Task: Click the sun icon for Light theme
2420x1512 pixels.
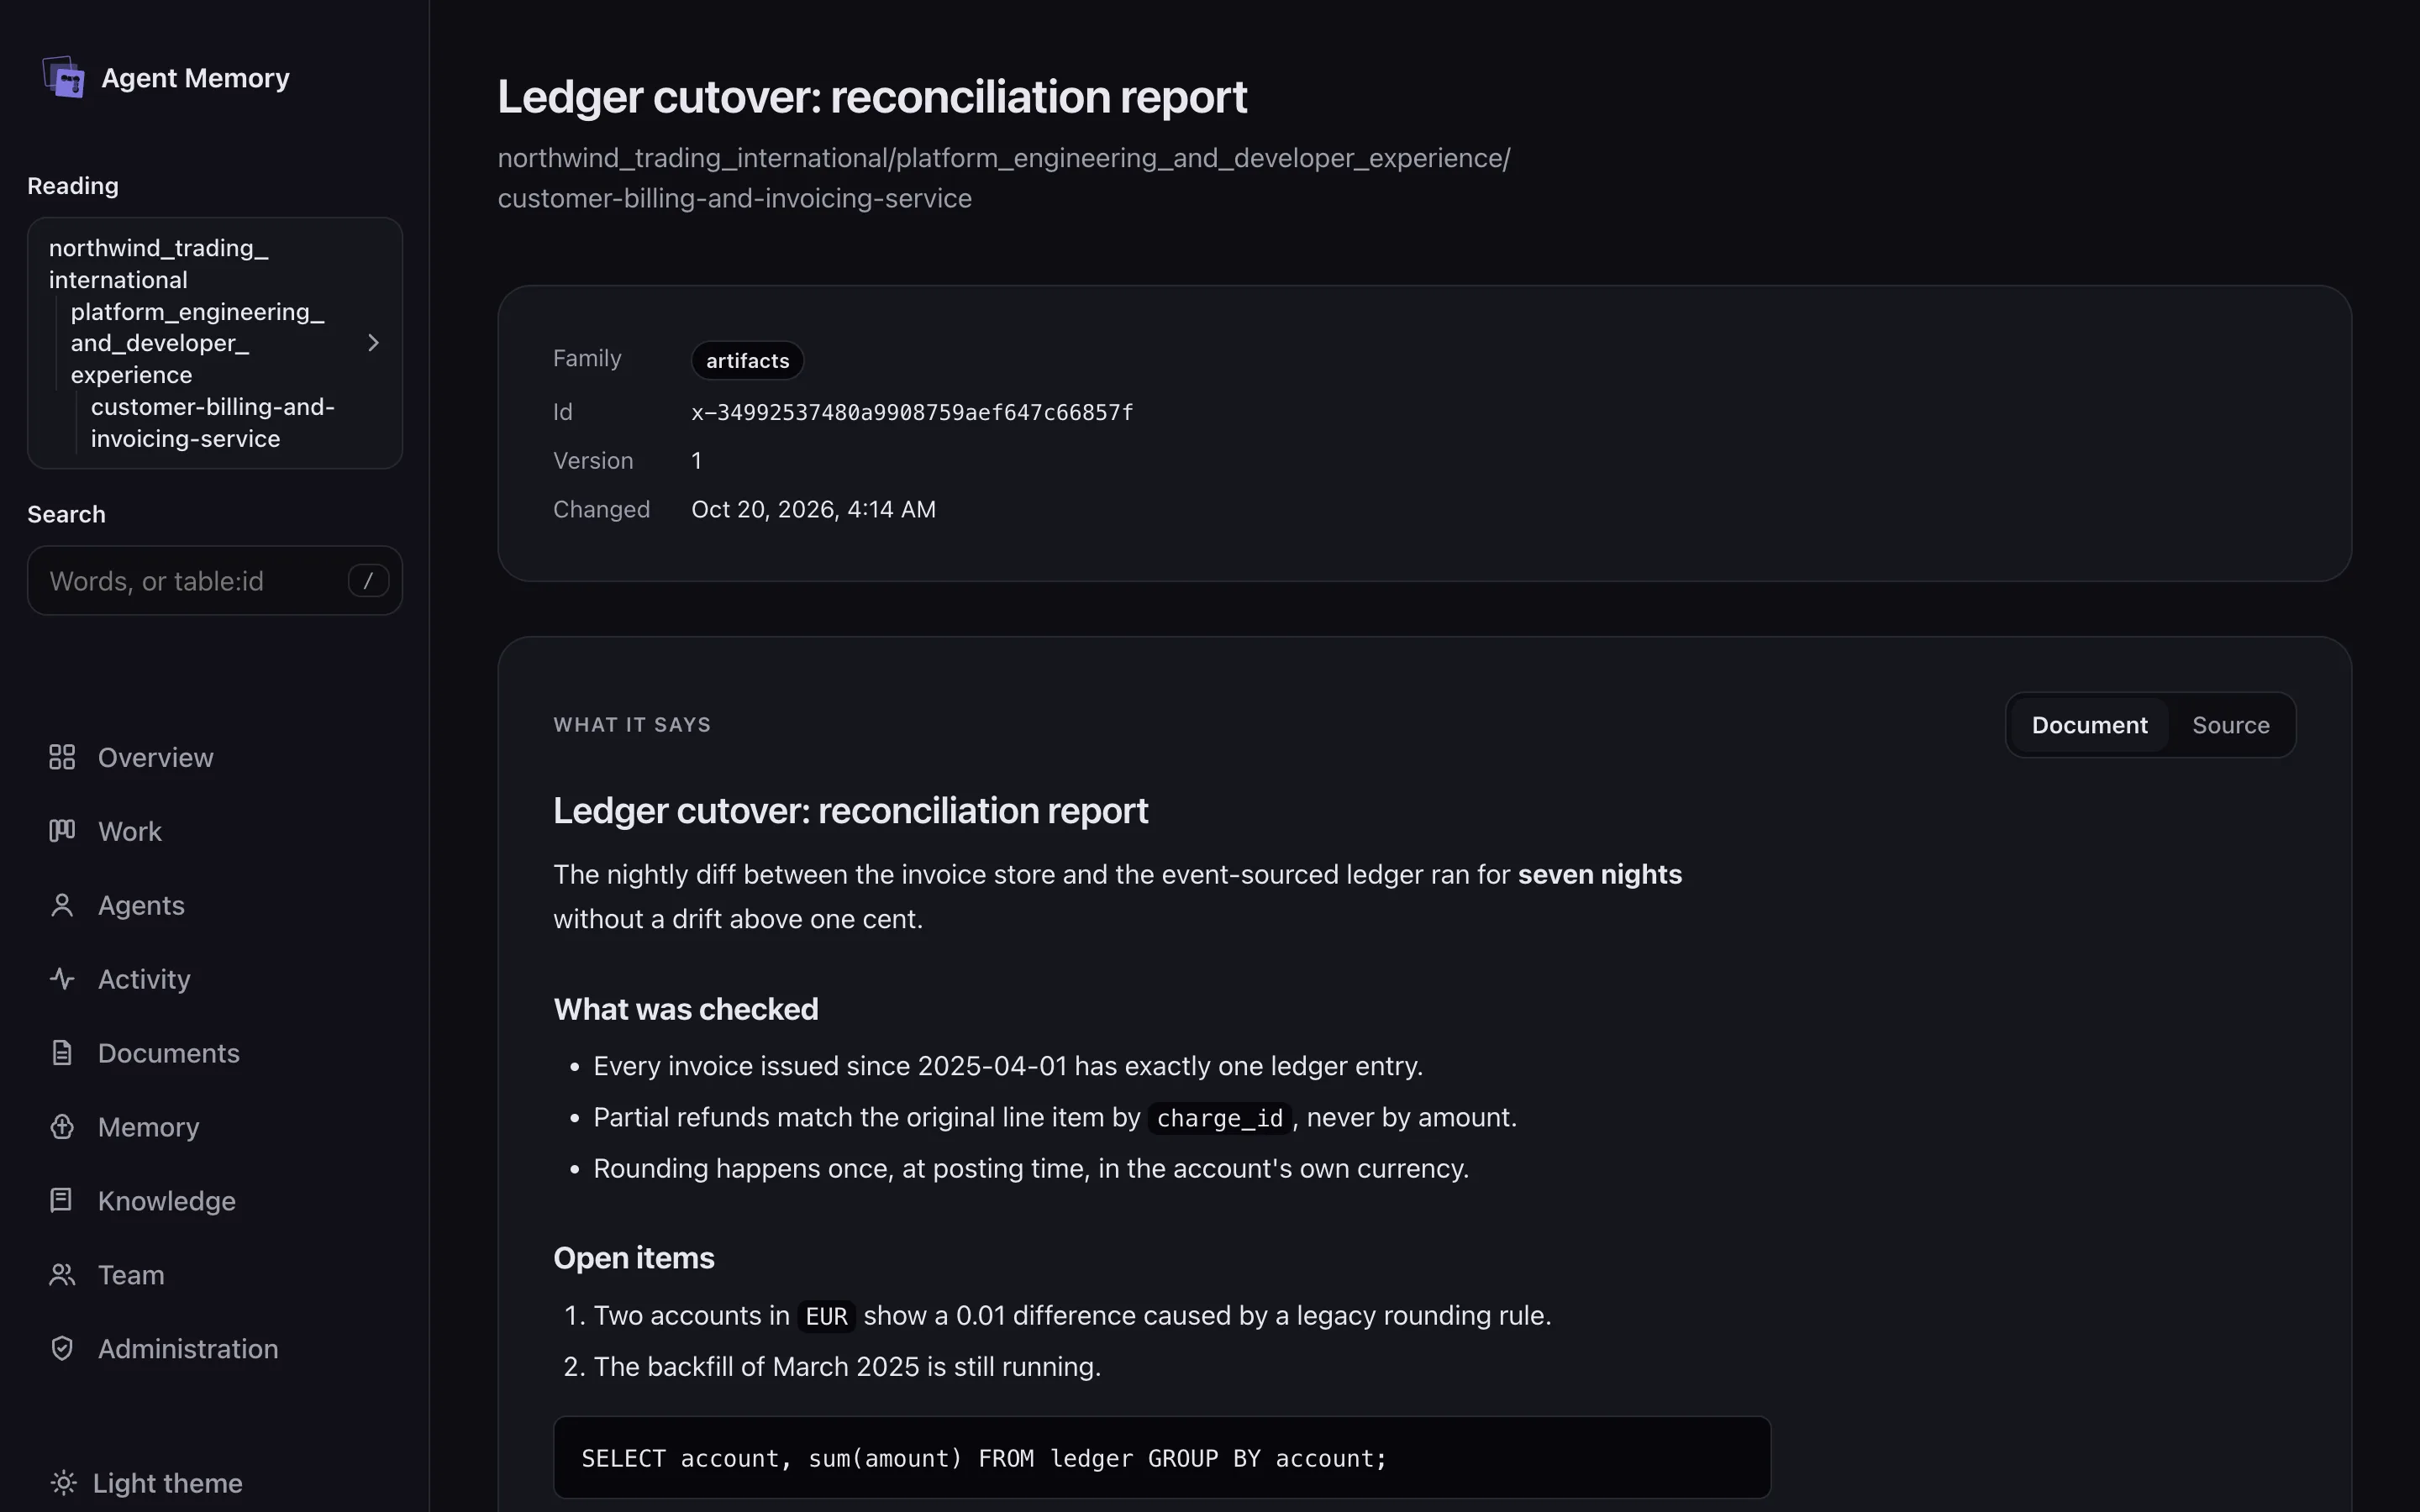Action: (63, 1483)
